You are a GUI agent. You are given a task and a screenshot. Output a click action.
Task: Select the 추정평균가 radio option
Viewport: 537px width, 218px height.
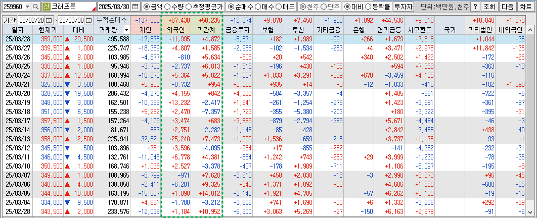(189, 7)
